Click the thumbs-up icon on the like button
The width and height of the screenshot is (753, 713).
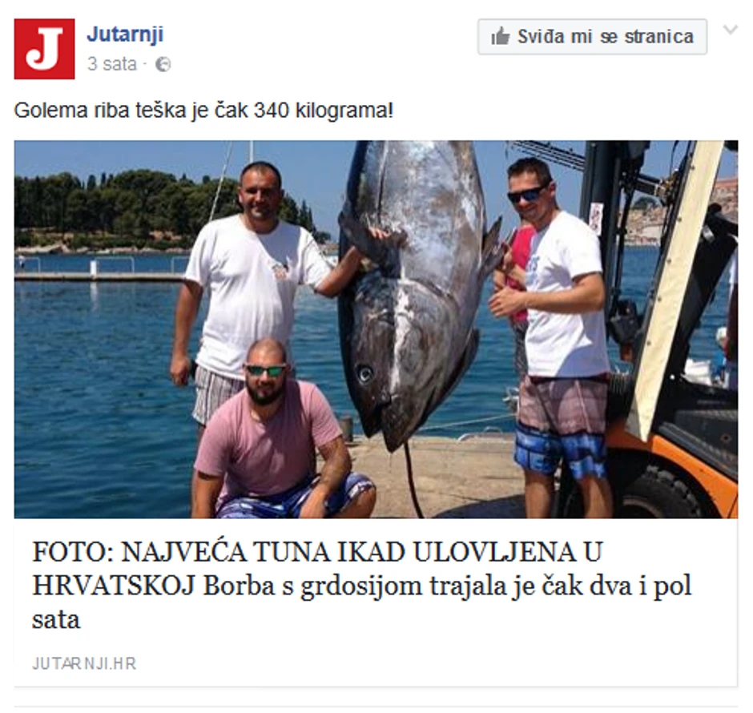tap(500, 37)
